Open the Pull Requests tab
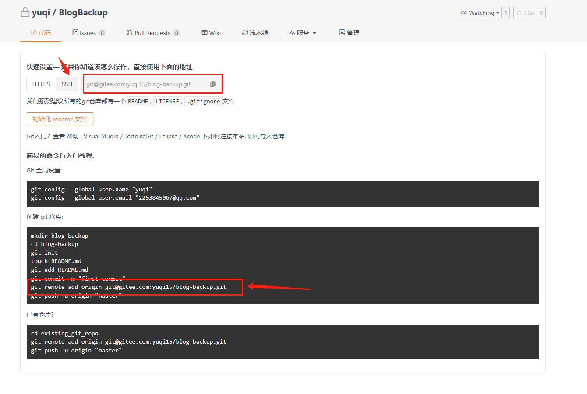This screenshot has height=394, width=587. click(152, 33)
